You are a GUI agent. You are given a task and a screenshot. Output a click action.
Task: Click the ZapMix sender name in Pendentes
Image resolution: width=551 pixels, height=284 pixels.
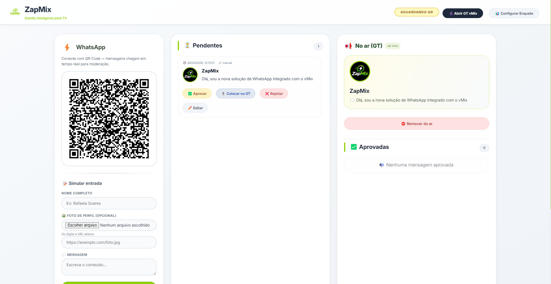(x=210, y=71)
